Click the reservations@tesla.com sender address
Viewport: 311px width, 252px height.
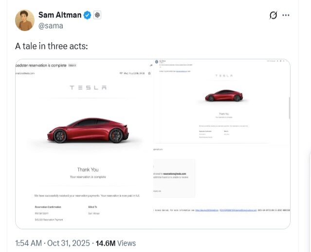(25, 73)
